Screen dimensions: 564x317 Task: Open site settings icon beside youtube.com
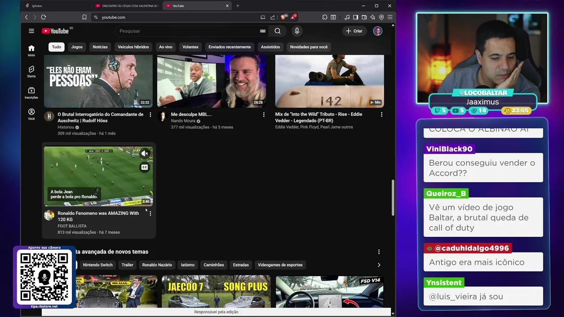[x=96, y=17]
